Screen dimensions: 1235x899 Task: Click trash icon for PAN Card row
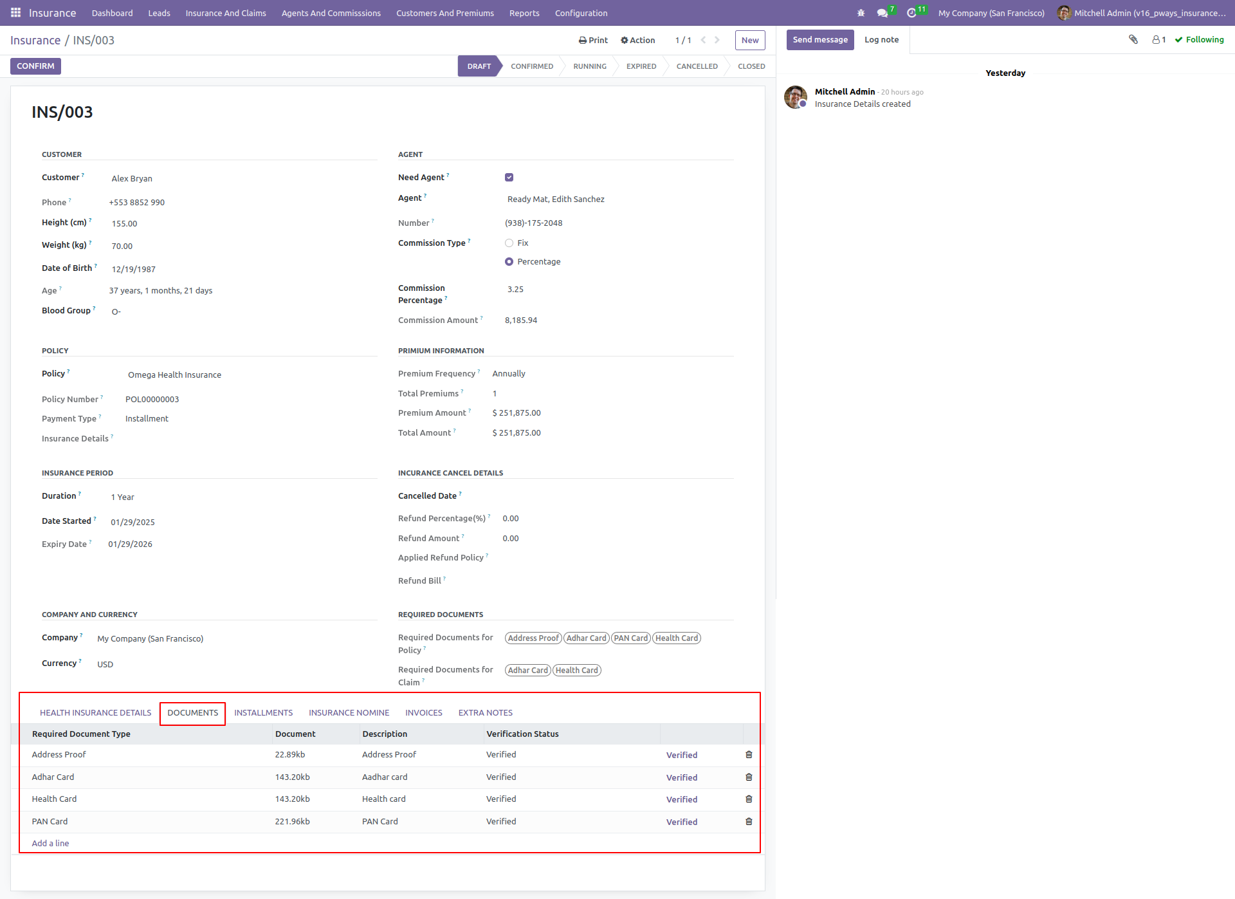[749, 822]
